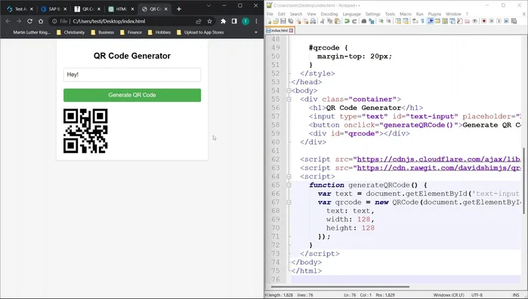This screenshot has width=528, height=299.
Task: Go to Chrome's home page icon
Action: pyautogui.click(x=41, y=21)
